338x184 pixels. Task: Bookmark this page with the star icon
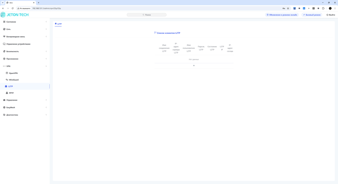(288, 8)
